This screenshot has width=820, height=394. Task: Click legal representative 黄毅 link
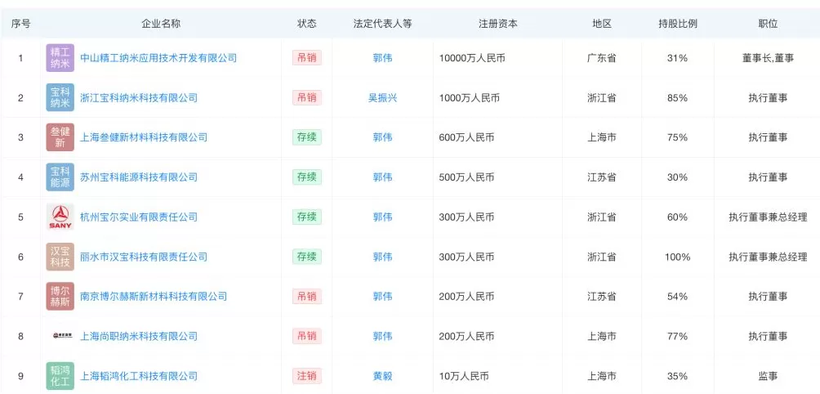tap(382, 376)
